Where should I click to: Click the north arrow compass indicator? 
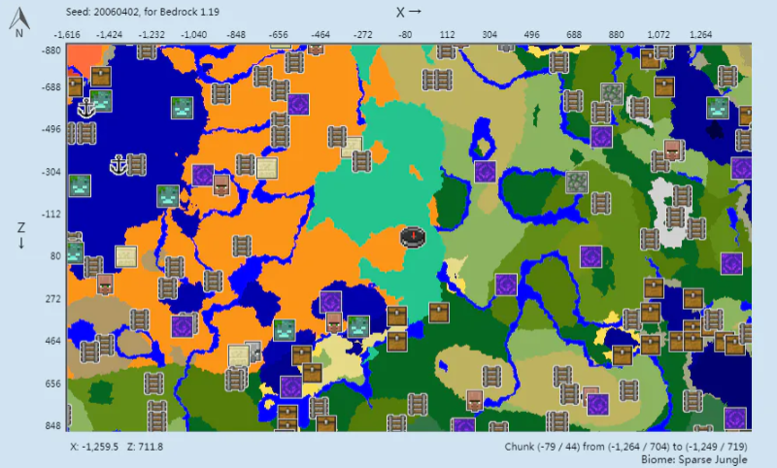[x=19, y=22]
